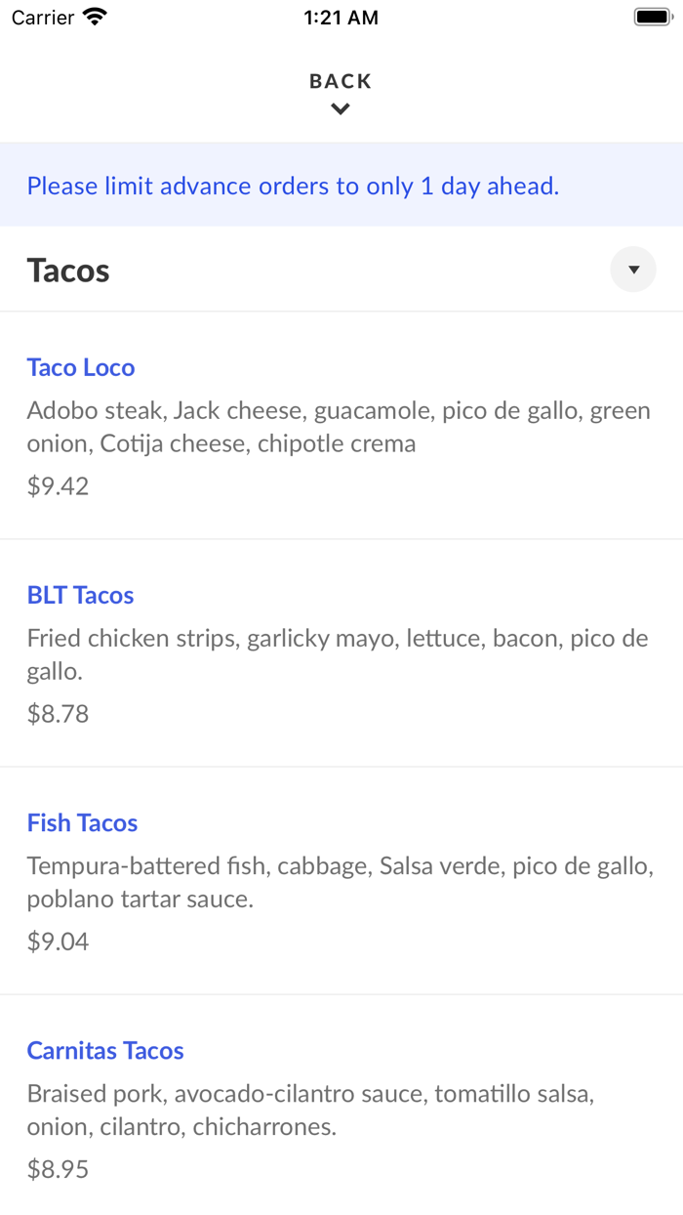This screenshot has width=683, height=1215.
Task: Tap the Wi-Fi icon in status bar
Action: (94, 17)
